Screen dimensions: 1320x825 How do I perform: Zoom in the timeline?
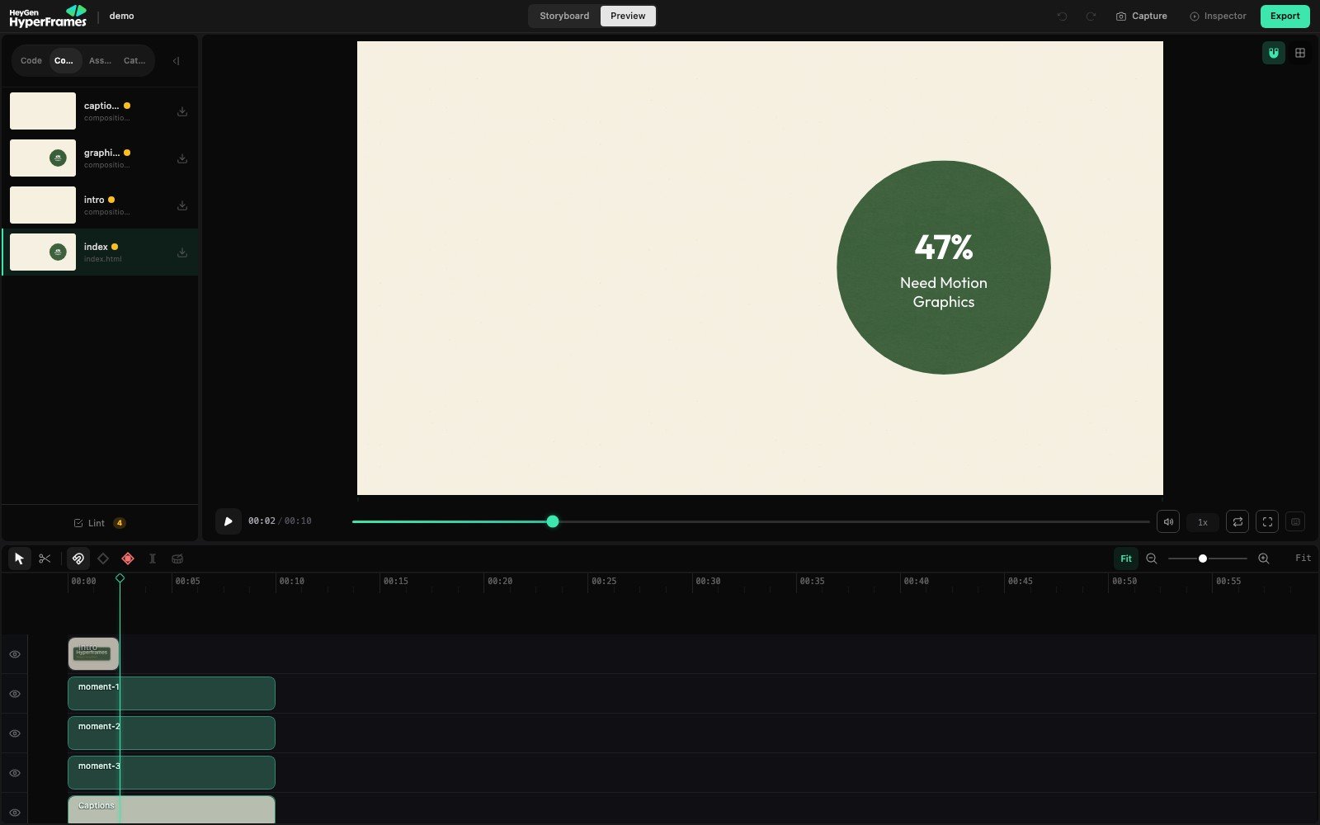(x=1263, y=559)
